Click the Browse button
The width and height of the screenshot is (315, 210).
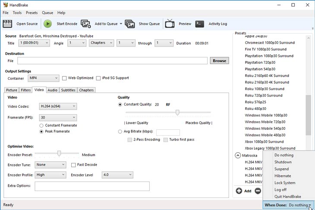click(219, 61)
